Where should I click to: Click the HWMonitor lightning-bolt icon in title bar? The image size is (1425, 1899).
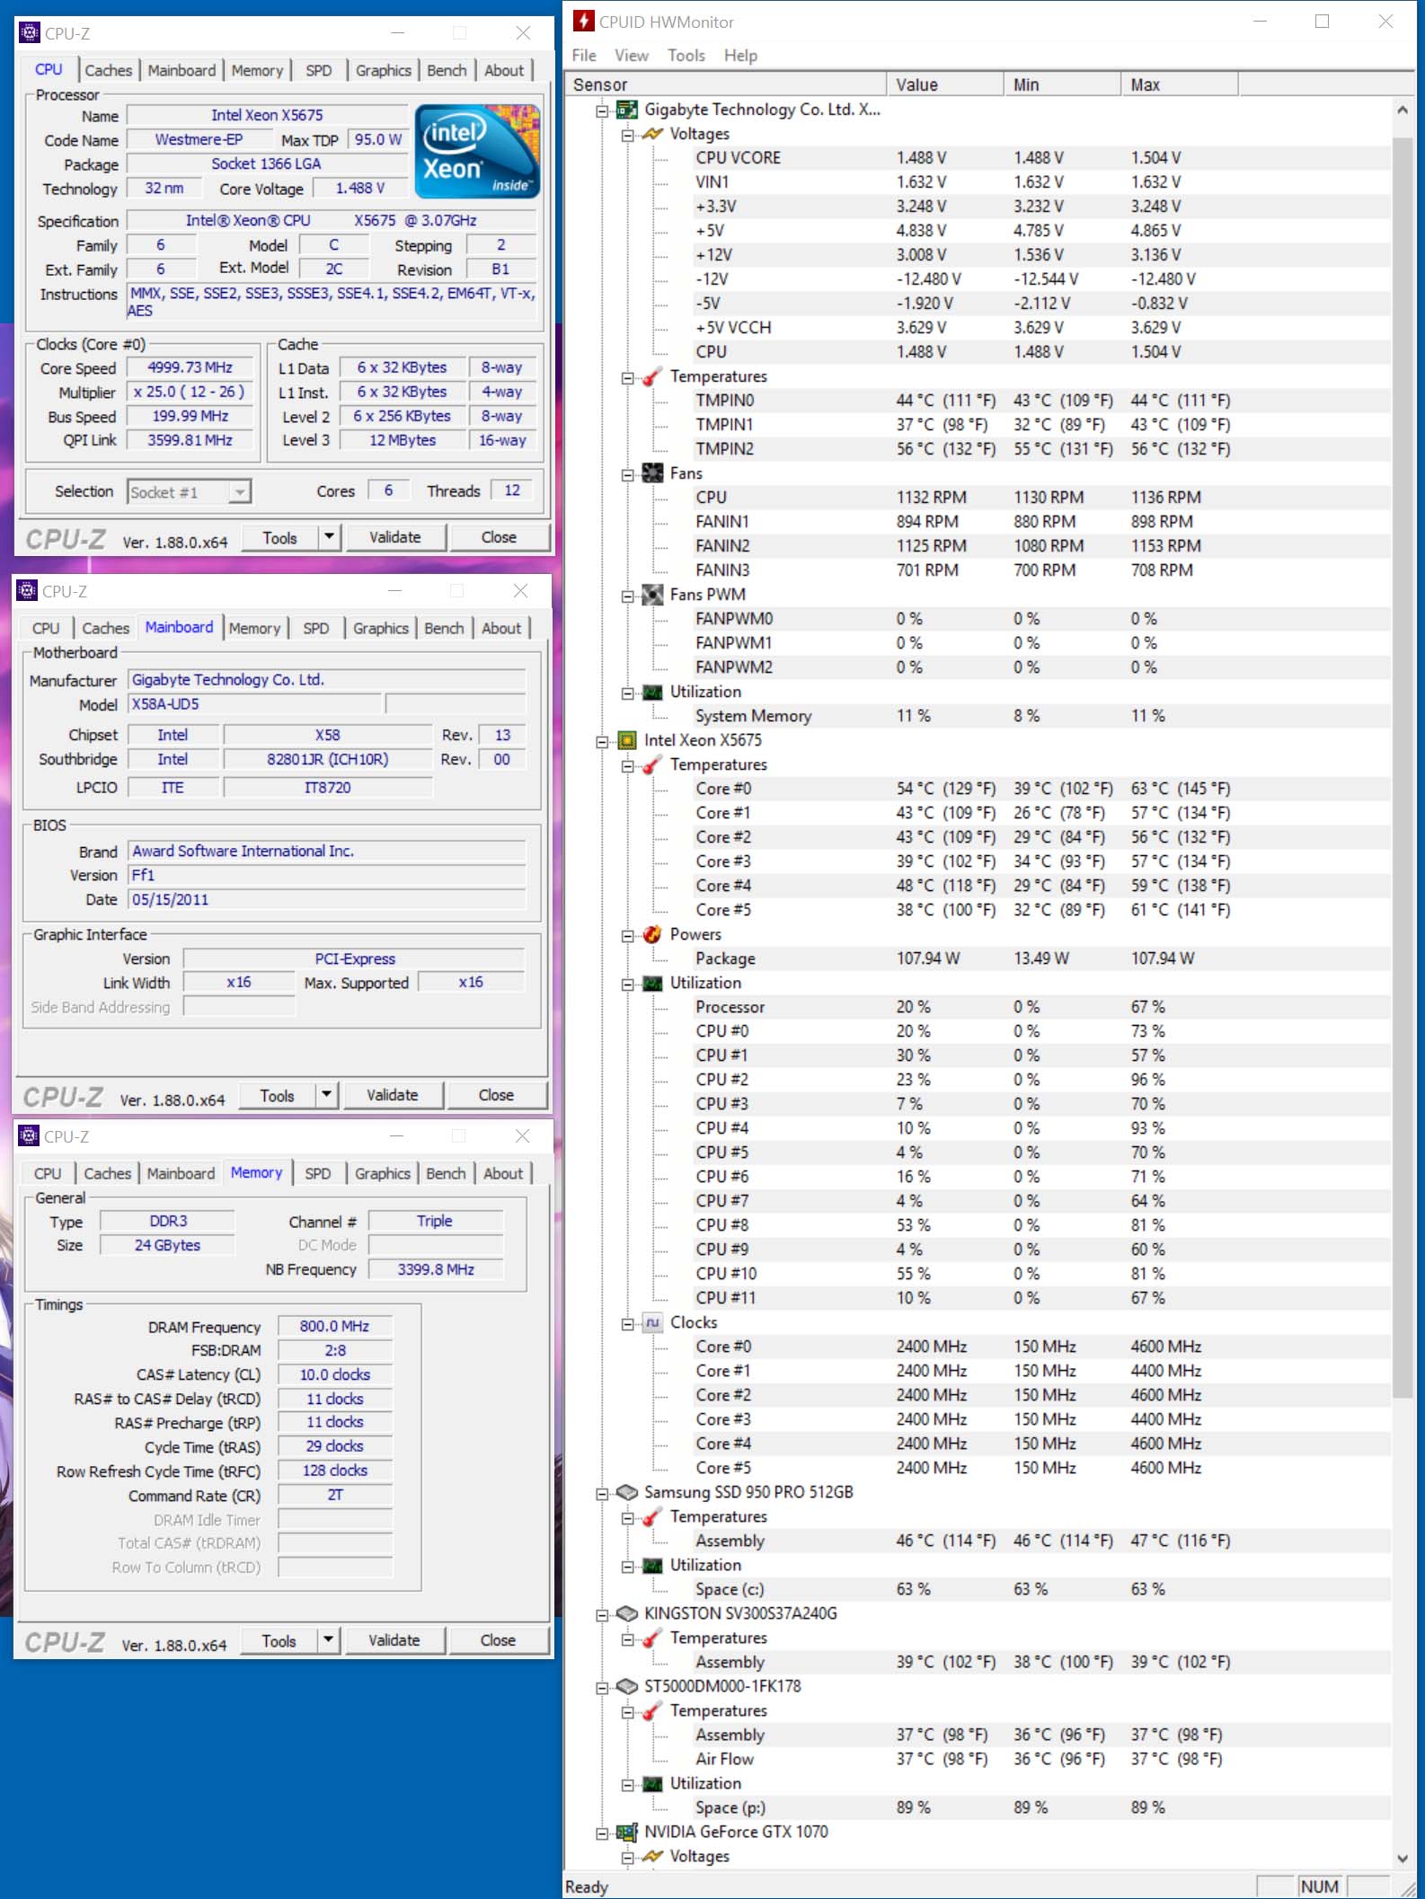point(584,21)
